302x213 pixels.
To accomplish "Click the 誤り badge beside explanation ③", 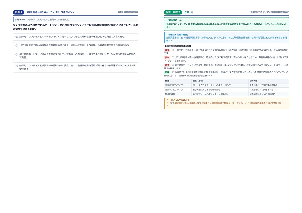I will point(167,65).
